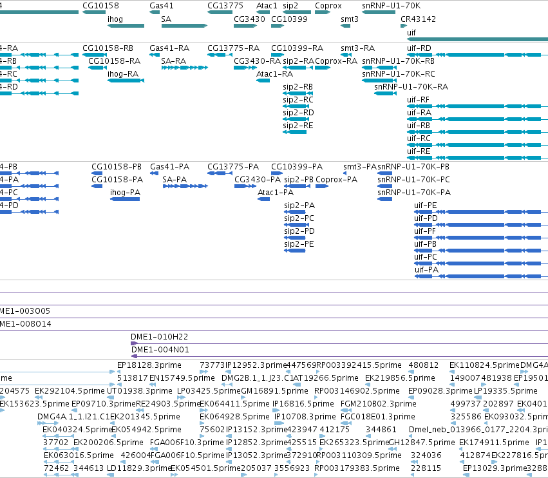Click transcript uif-RD label
Viewport: 548px width, 478px height.
click(x=419, y=48)
